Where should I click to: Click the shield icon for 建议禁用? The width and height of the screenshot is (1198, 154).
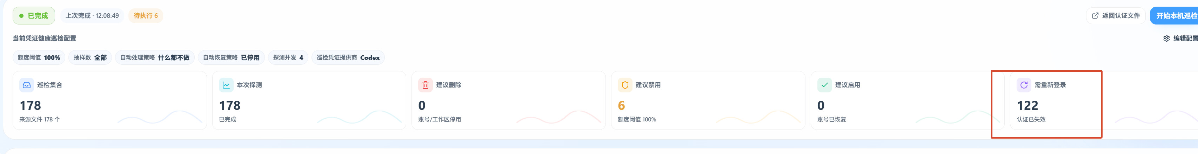pos(625,85)
